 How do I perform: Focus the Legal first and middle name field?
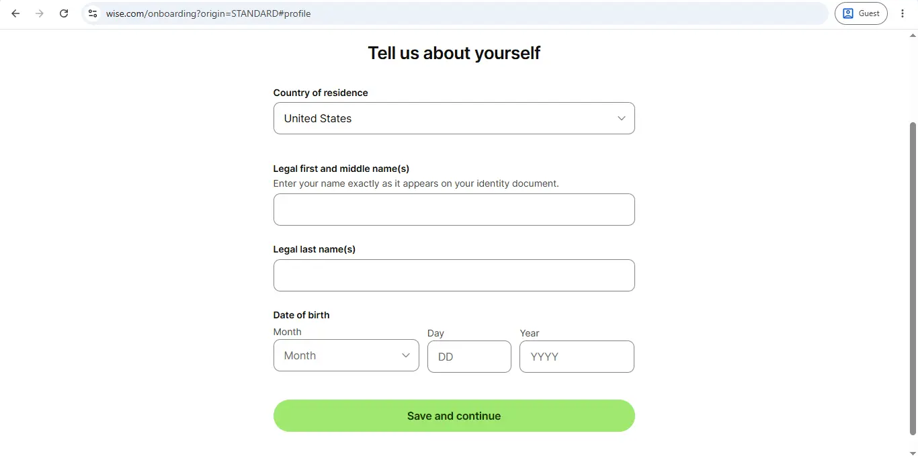454,210
